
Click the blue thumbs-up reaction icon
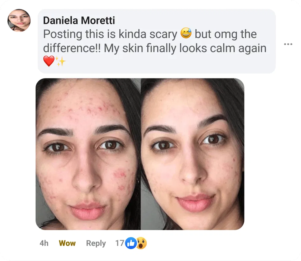131,243
